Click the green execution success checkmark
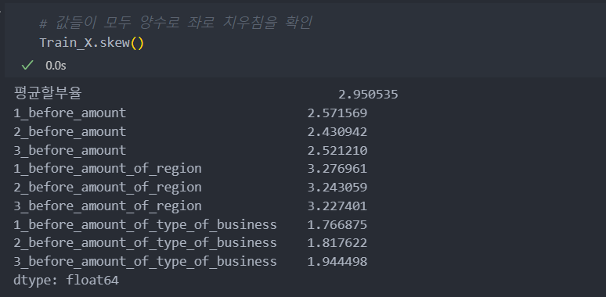The image size is (606, 297). click(27, 66)
